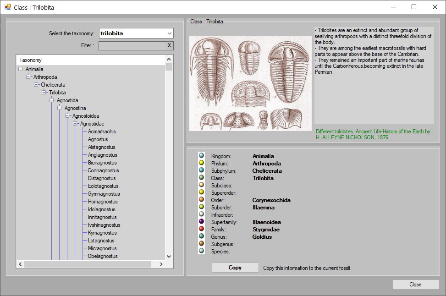Select Biciragnostus in the taxonomy tree

(x=102, y=163)
